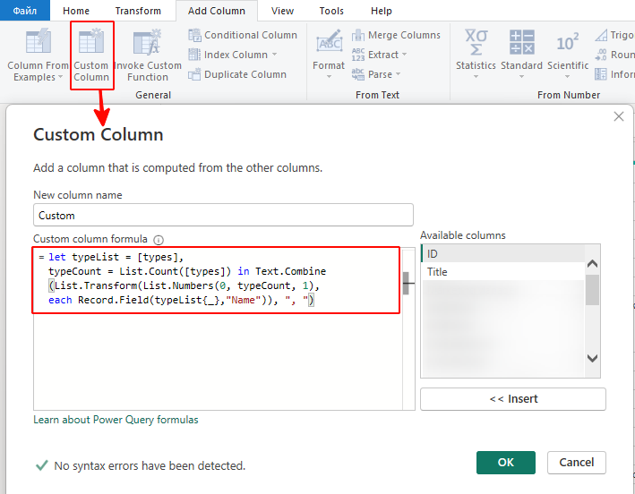
Task: Open Learn about Power Query formulas link
Action: click(116, 420)
